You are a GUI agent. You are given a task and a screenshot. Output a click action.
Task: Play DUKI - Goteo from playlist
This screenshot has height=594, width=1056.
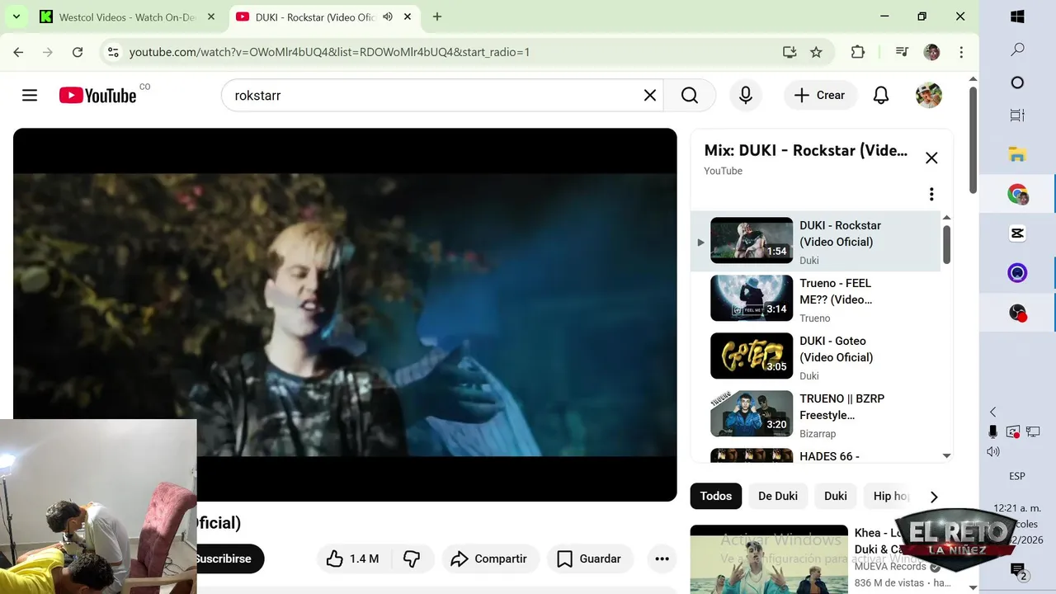[815, 357]
